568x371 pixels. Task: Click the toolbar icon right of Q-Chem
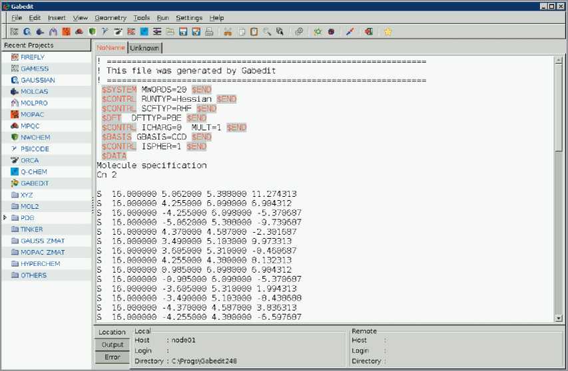click(x=157, y=32)
